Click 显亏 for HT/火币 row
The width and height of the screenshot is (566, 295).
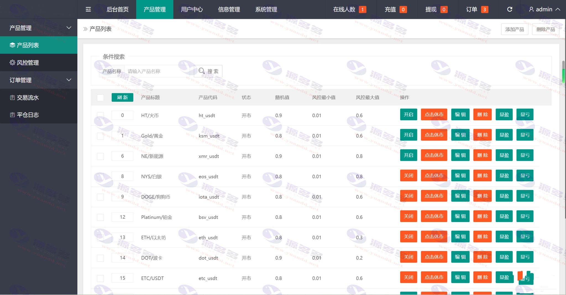coord(525,114)
